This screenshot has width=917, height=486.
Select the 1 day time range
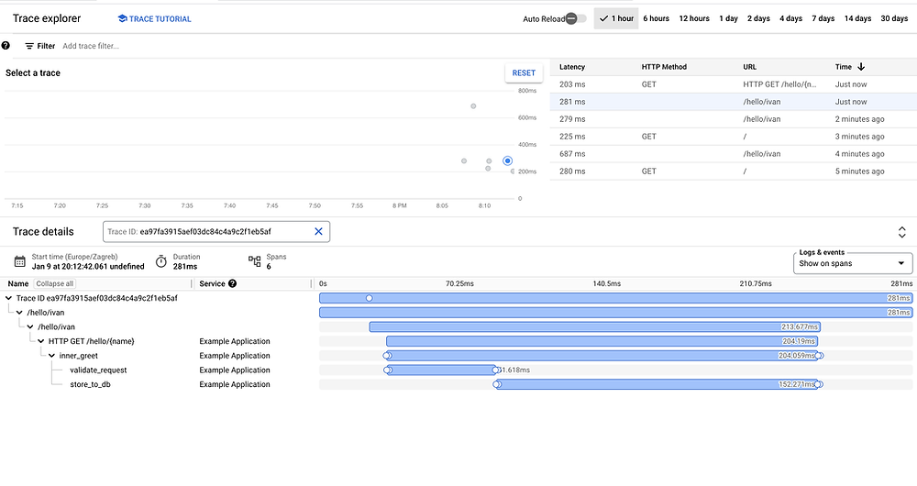tap(729, 18)
